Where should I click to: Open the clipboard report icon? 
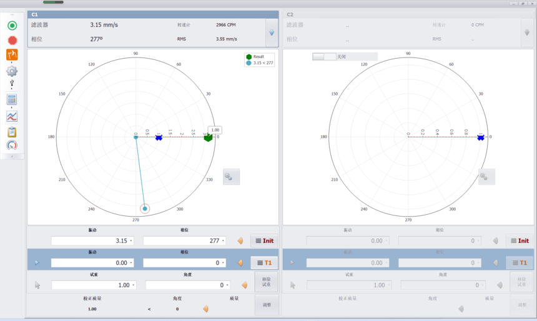(12, 132)
